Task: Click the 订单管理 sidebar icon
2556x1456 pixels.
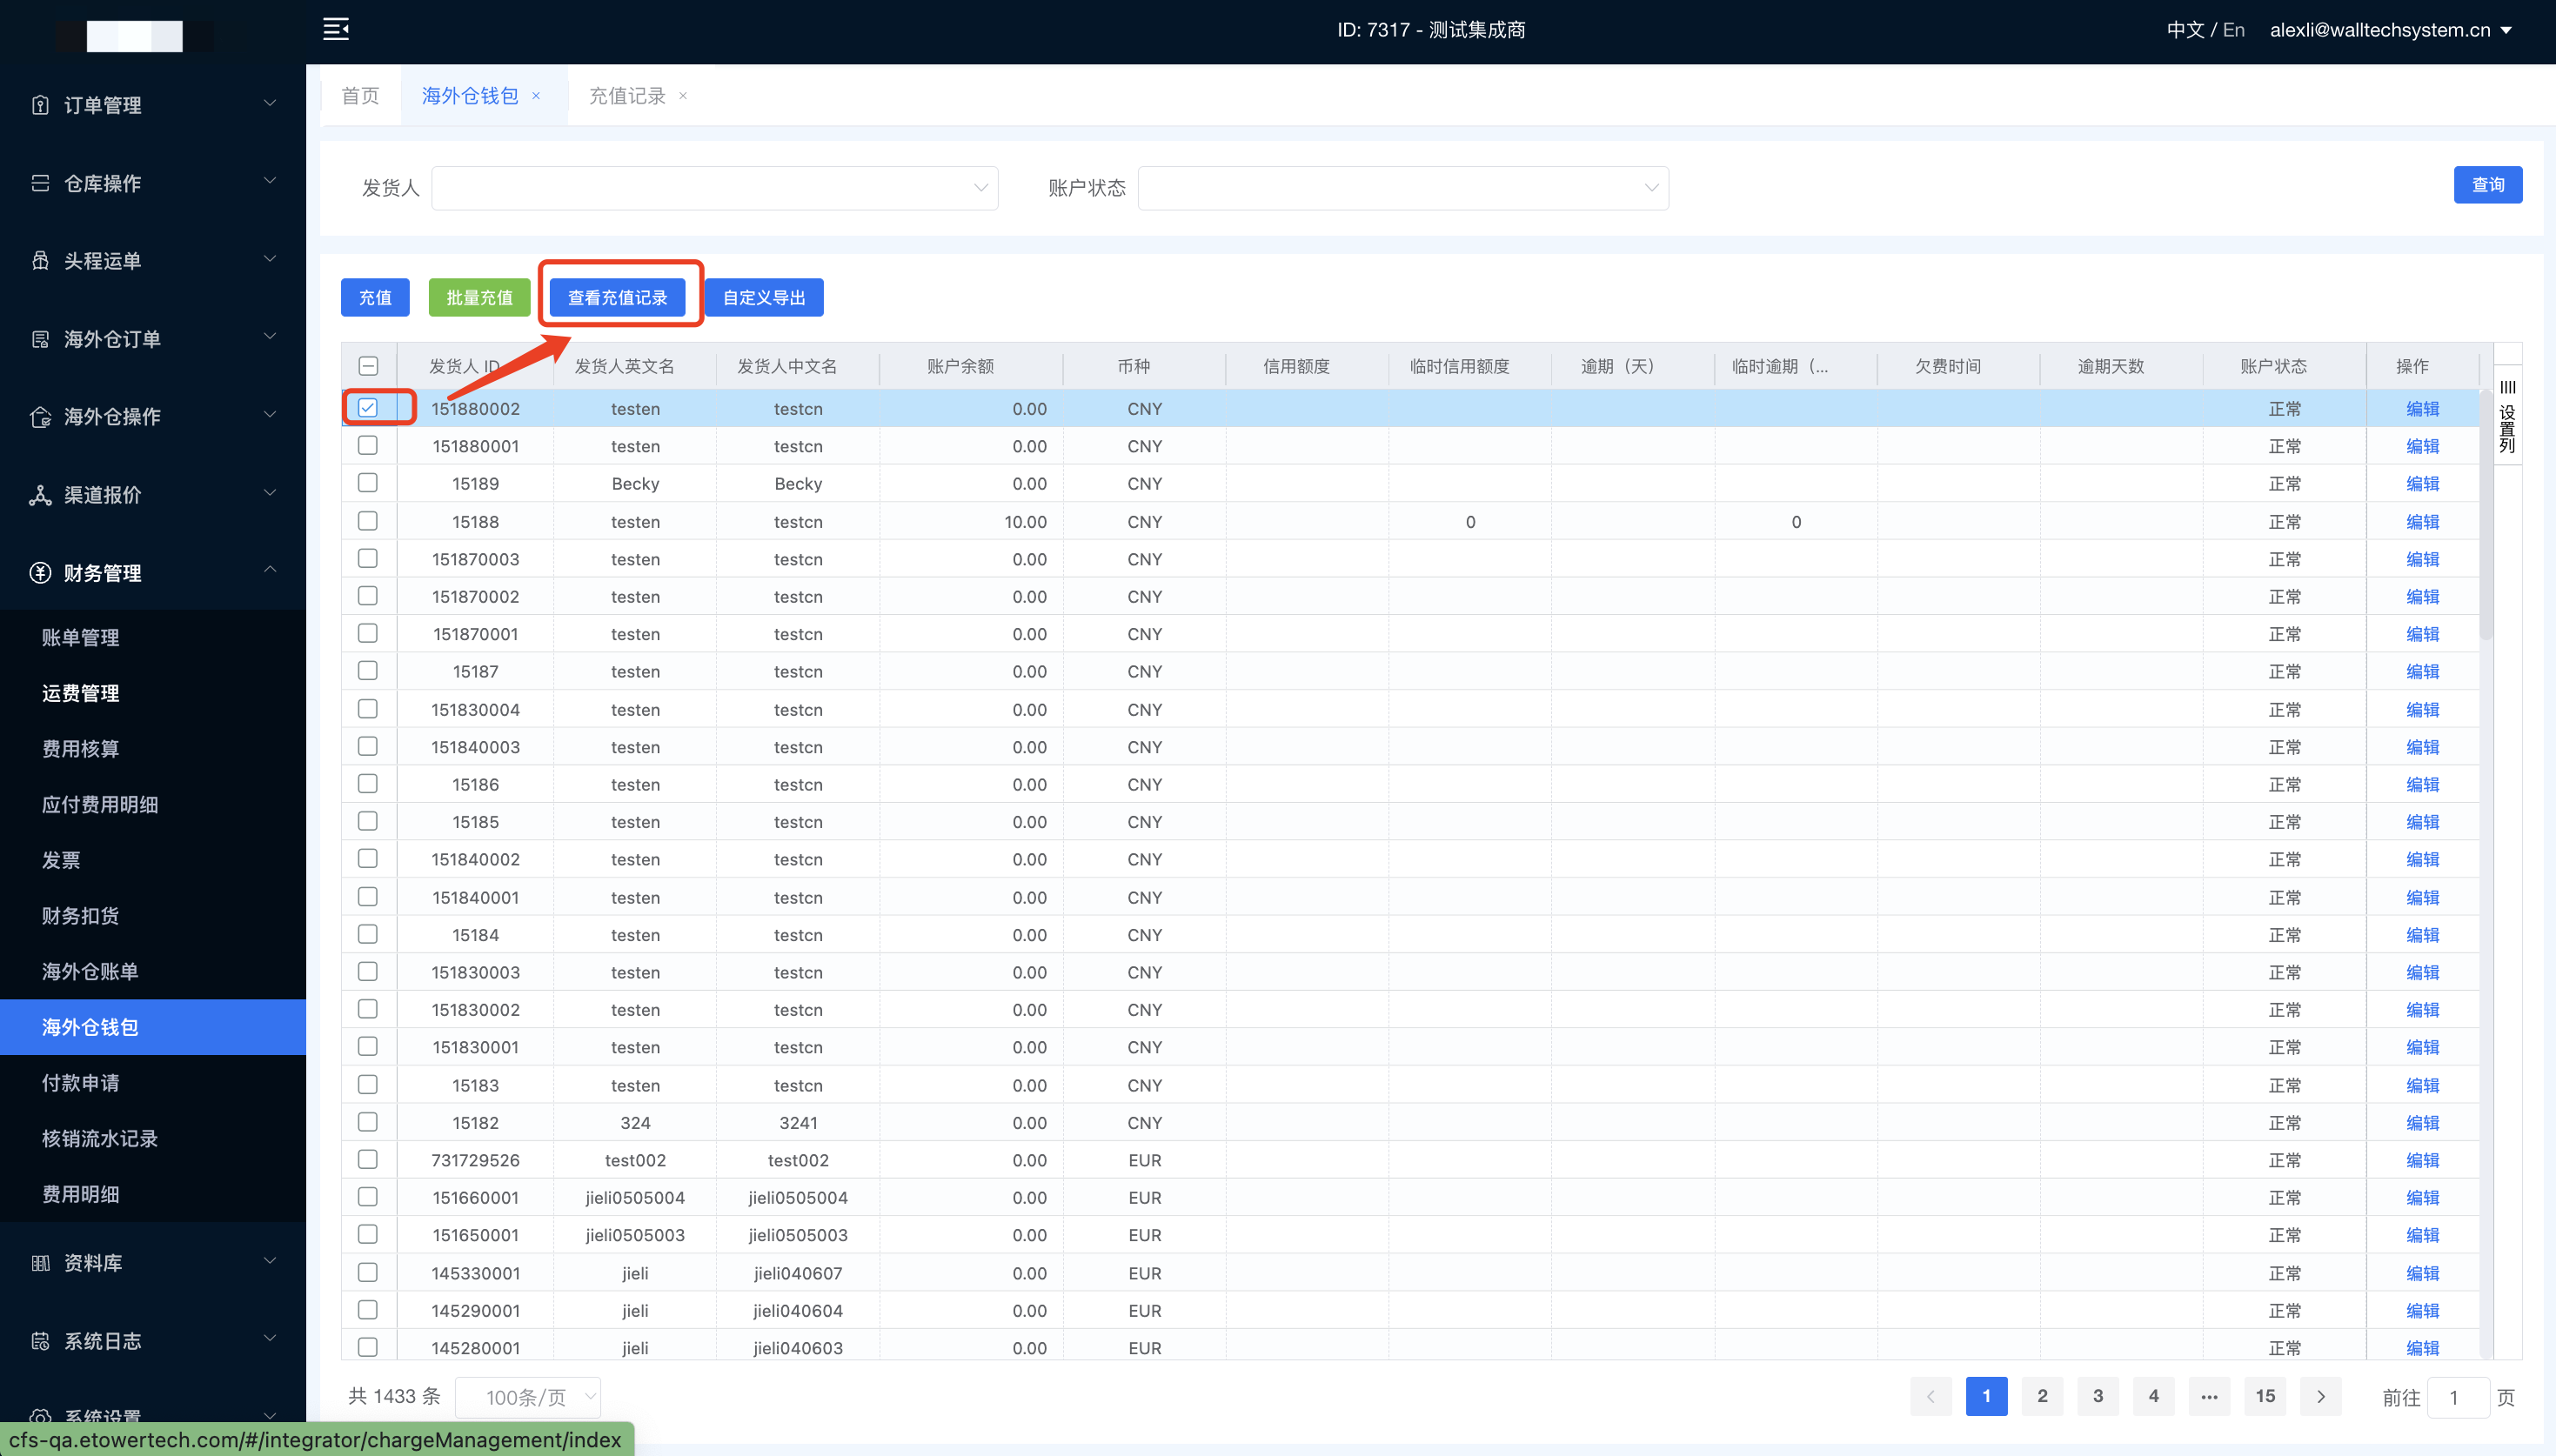Action: tap(40, 105)
